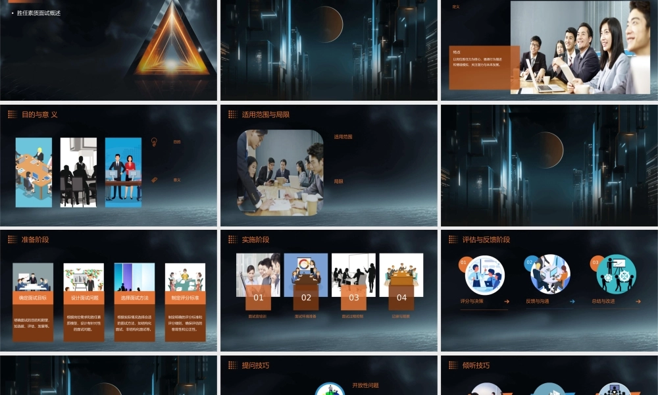Select the circular illustration above 评分与决策
Screen dimensions: 658x395
click(x=485, y=275)
